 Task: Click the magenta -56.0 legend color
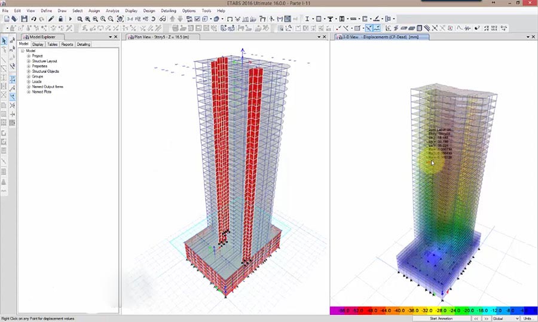344,310
